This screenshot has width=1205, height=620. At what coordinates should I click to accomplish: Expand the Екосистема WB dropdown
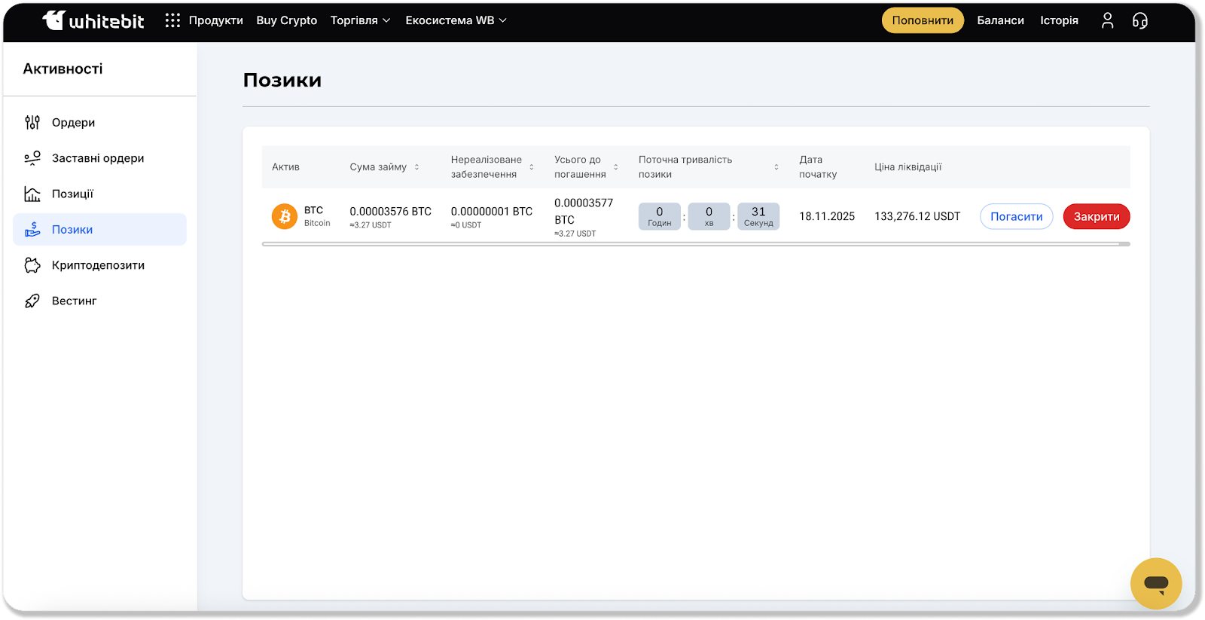pyautogui.click(x=456, y=20)
